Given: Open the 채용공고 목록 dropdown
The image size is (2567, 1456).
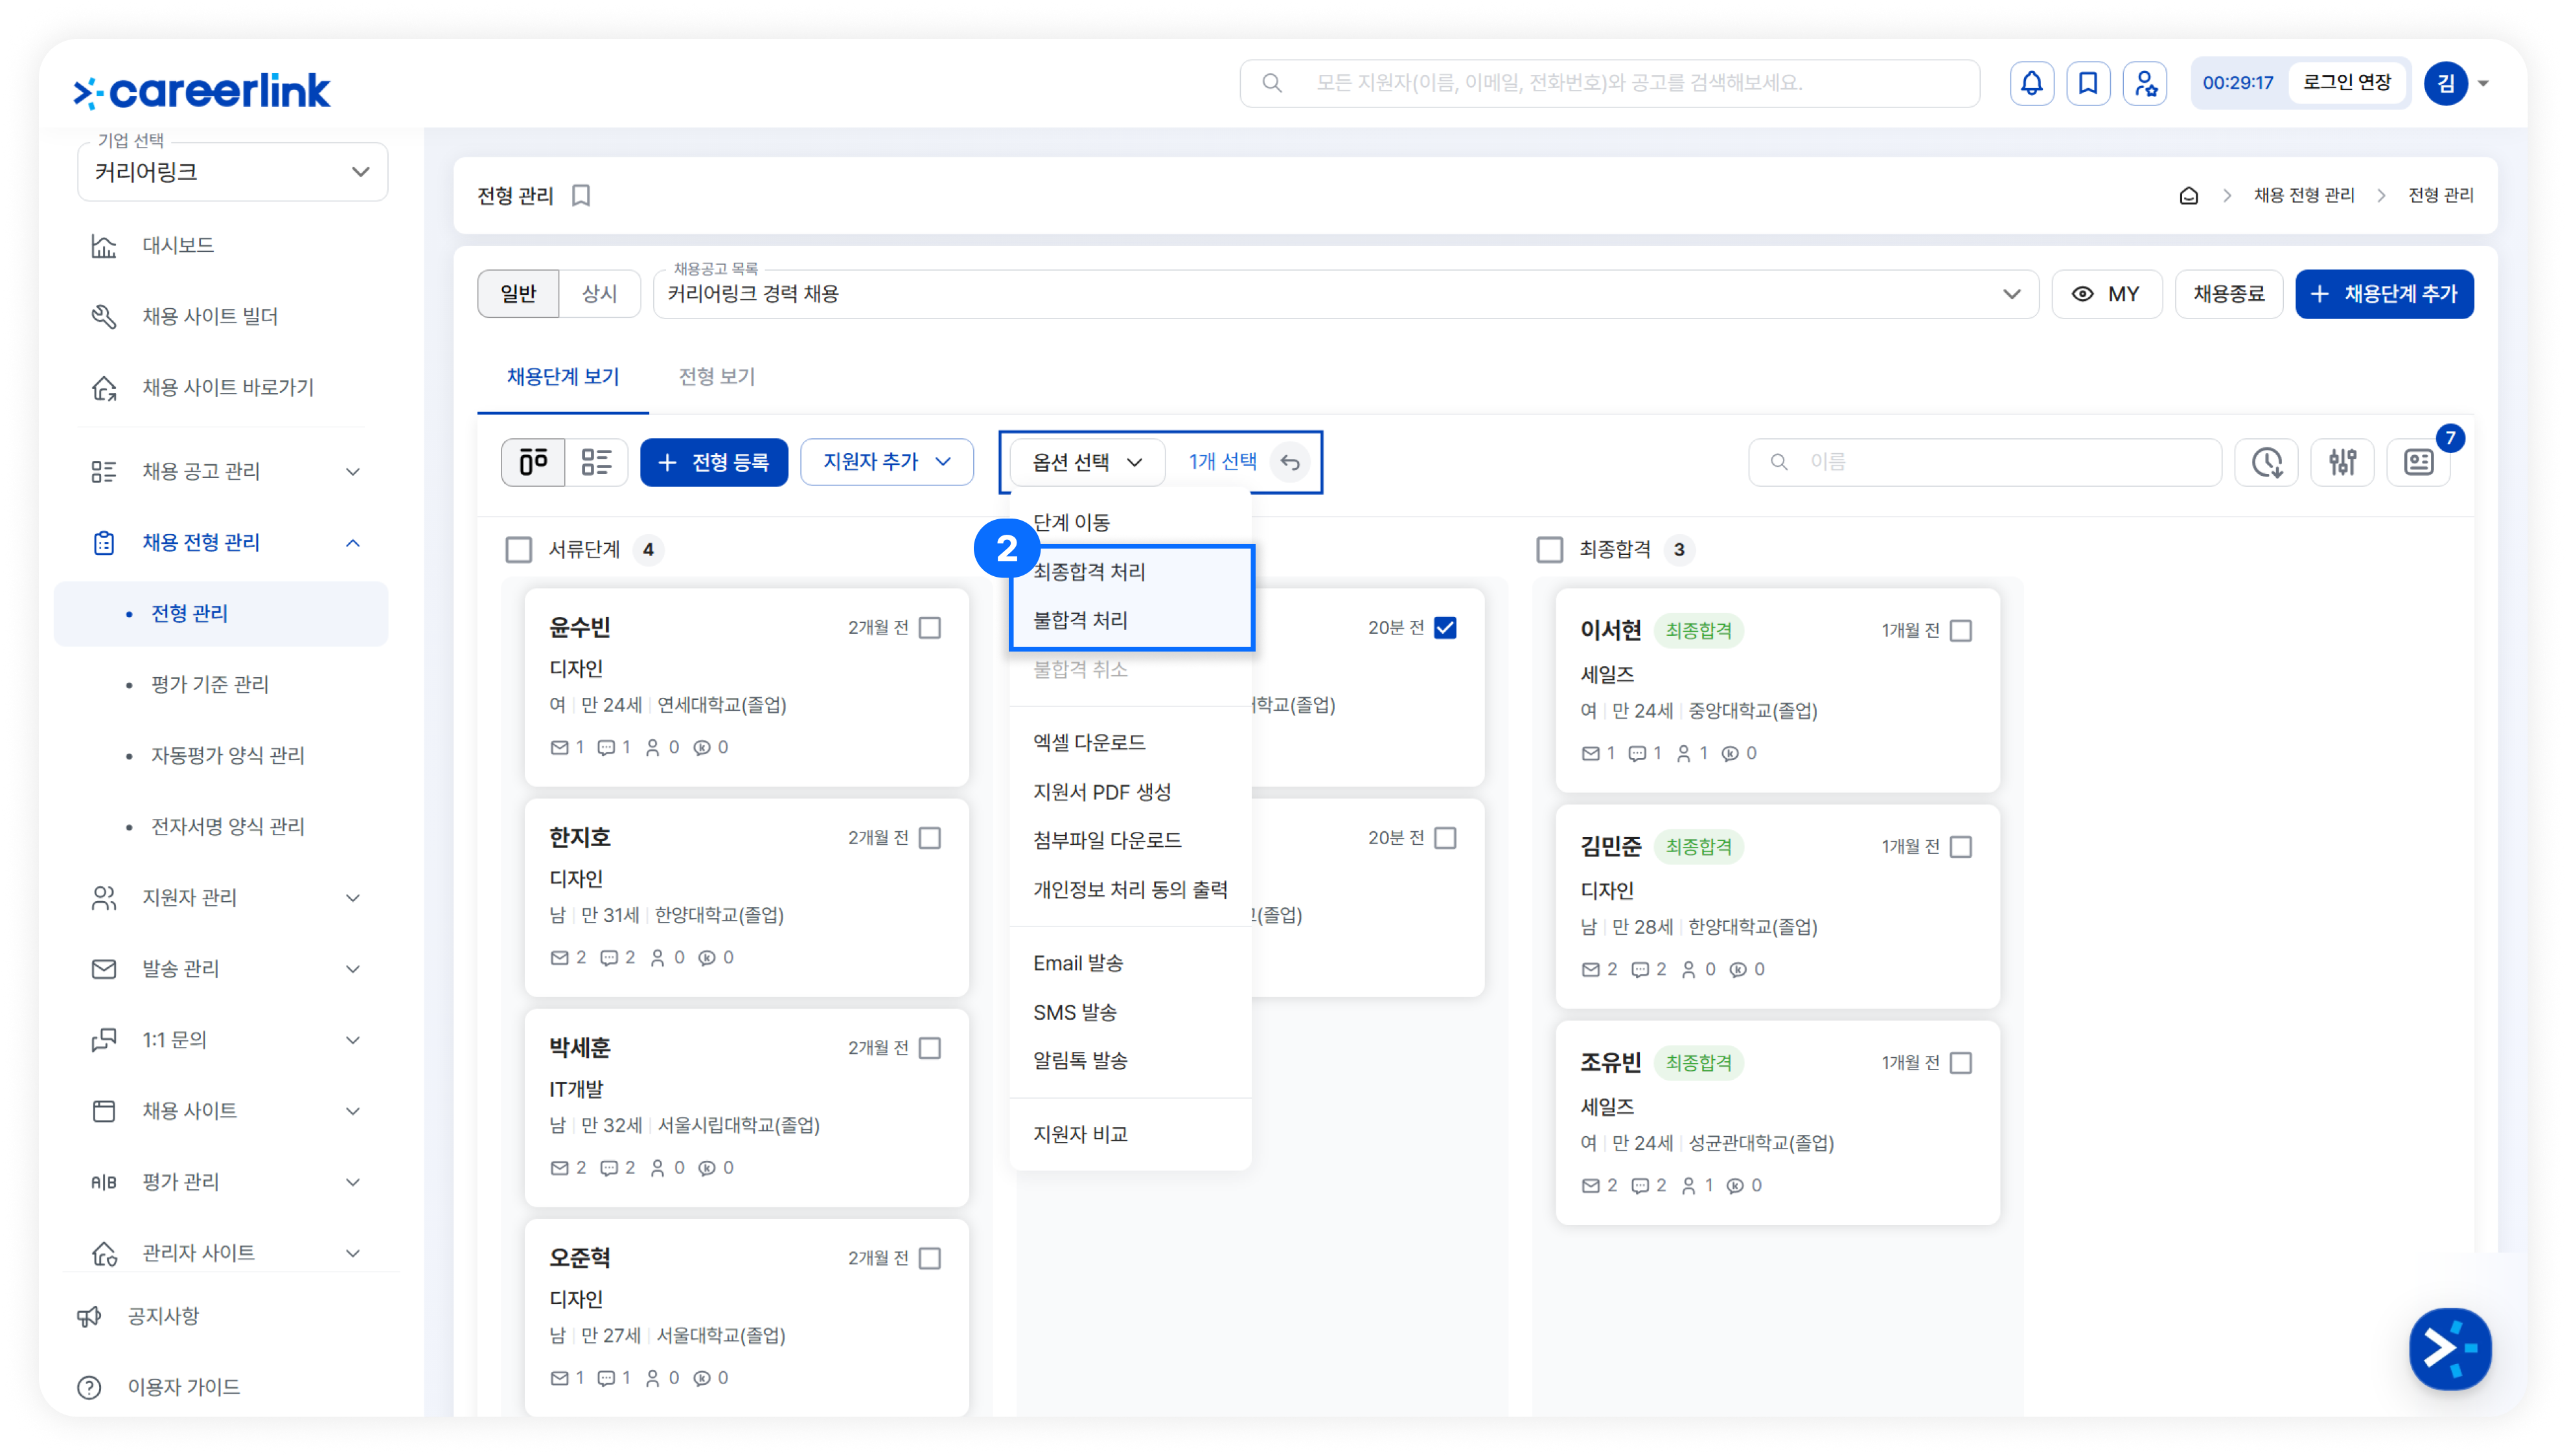Looking at the screenshot, I should click(1345, 294).
